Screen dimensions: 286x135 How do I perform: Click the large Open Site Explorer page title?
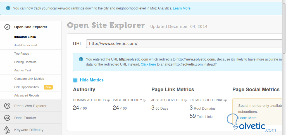click(106, 25)
